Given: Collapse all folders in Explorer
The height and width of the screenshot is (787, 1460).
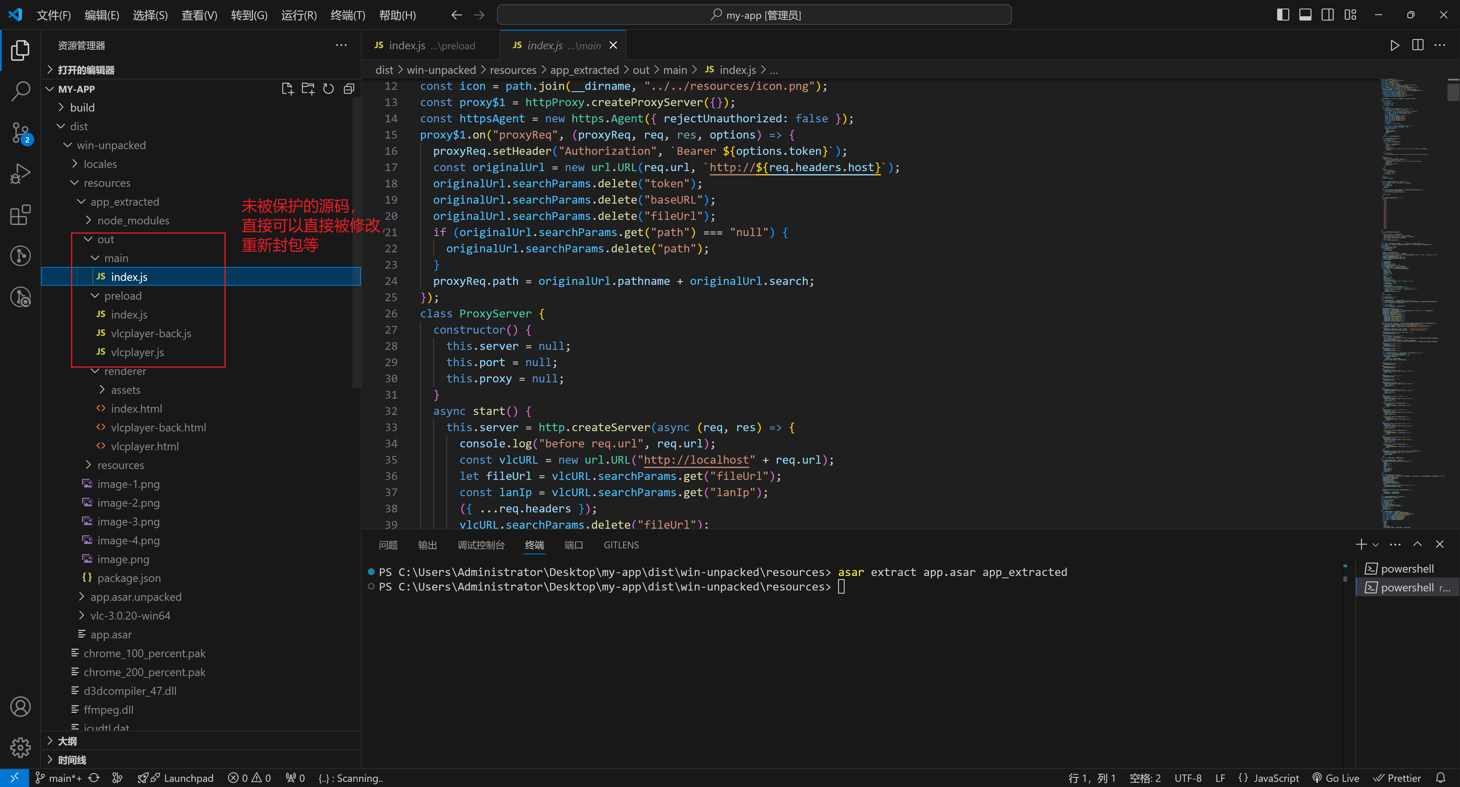Looking at the screenshot, I should [348, 89].
